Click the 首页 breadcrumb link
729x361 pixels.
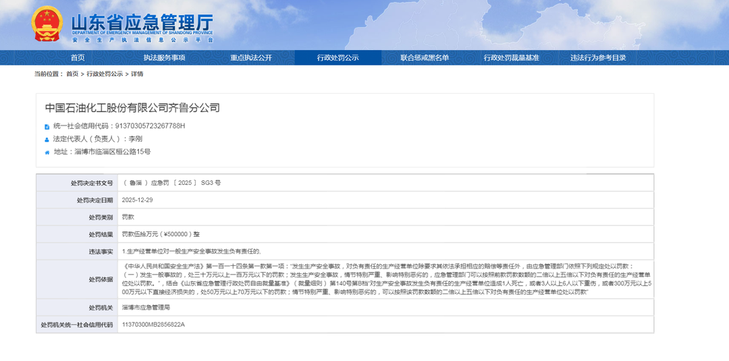tap(72, 74)
